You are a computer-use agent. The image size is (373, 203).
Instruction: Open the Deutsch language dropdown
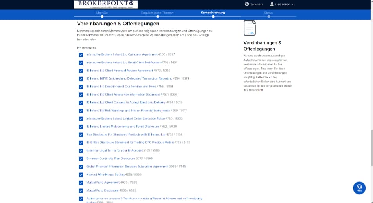tap(256, 4)
